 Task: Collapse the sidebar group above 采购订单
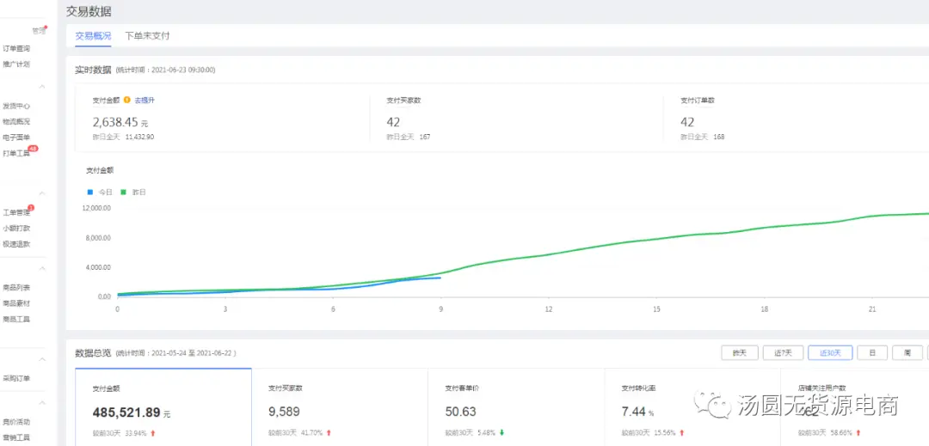[43, 360]
